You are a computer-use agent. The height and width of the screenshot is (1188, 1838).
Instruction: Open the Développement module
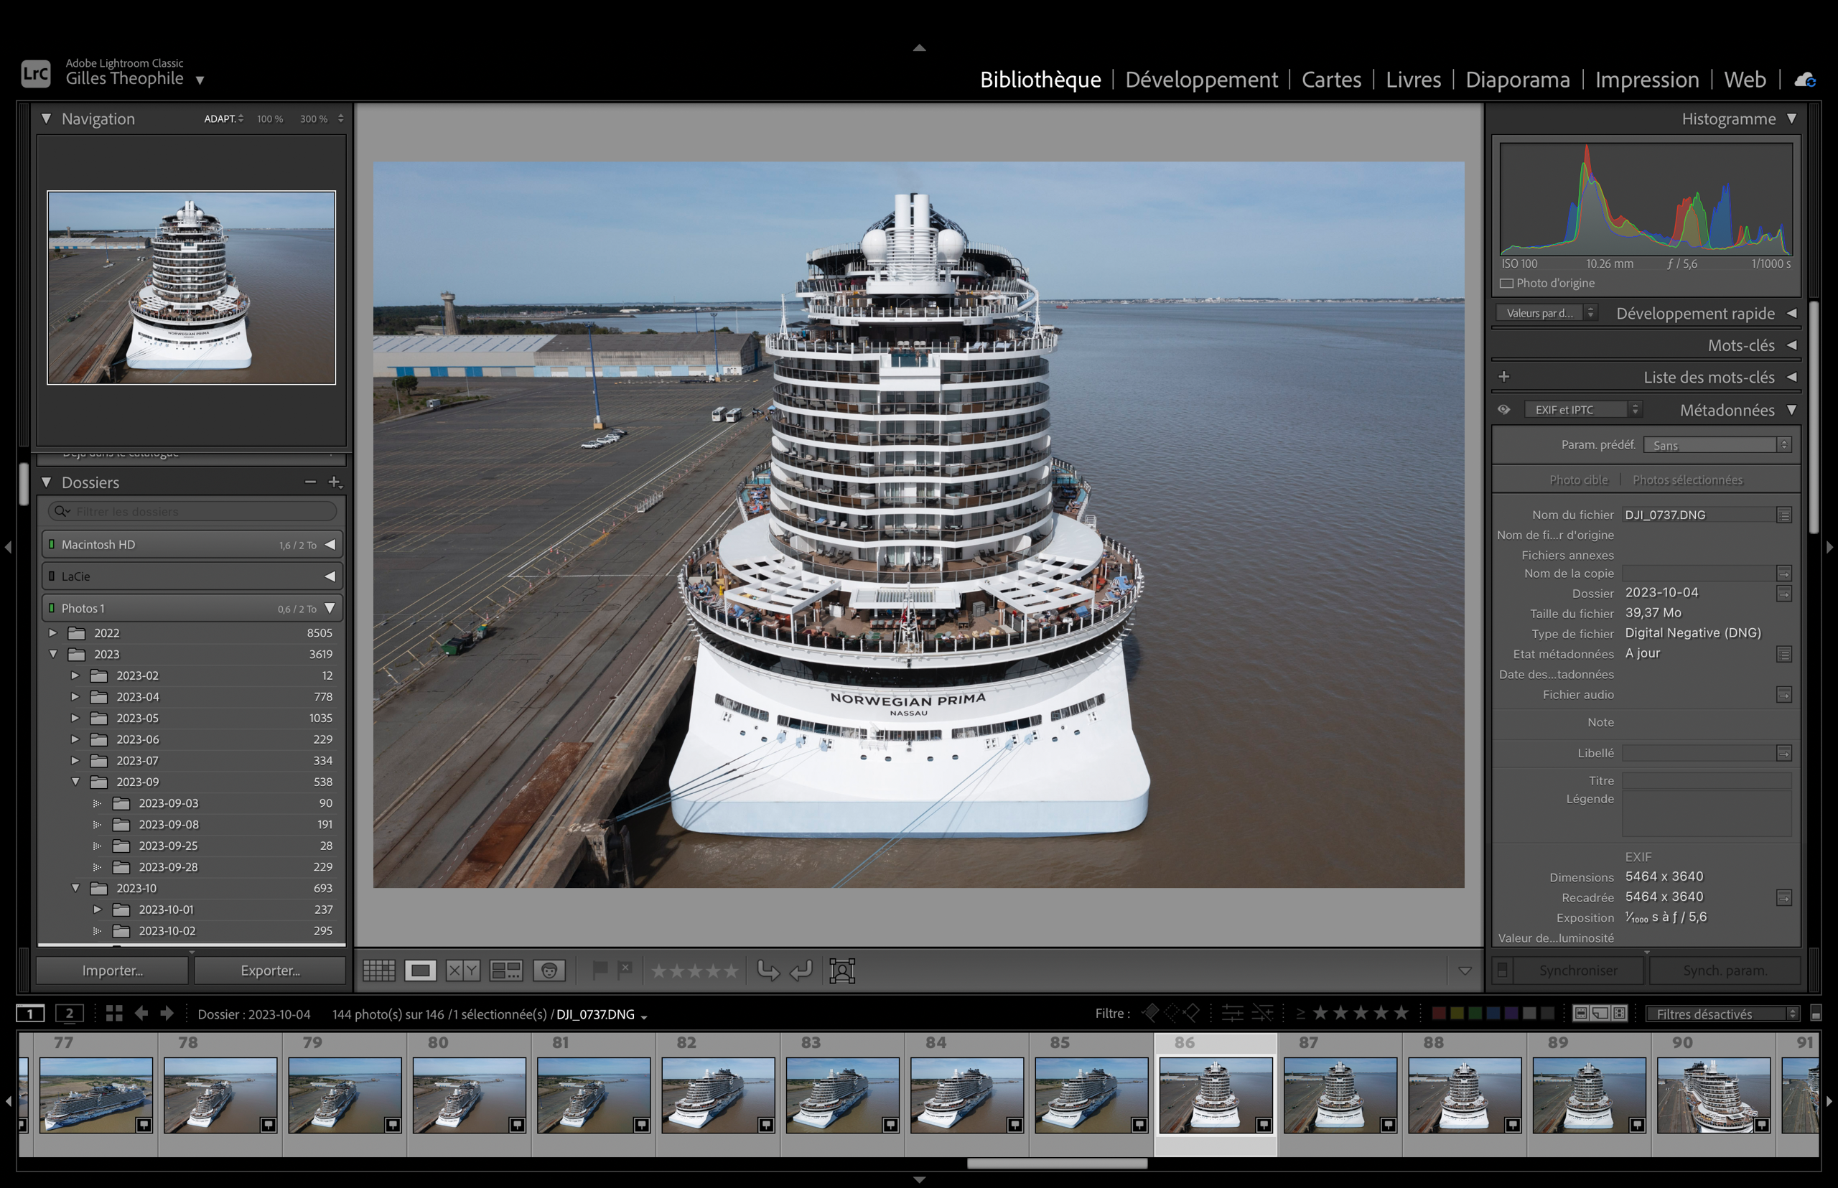click(x=1200, y=80)
